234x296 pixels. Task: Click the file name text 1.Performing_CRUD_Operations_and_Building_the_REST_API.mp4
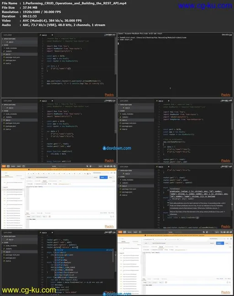[74, 3]
